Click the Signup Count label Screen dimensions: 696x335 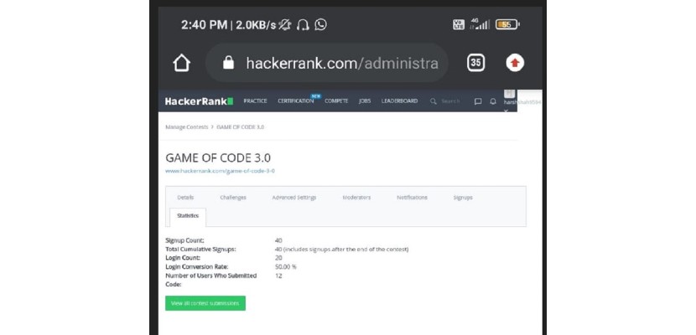point(184,240)
